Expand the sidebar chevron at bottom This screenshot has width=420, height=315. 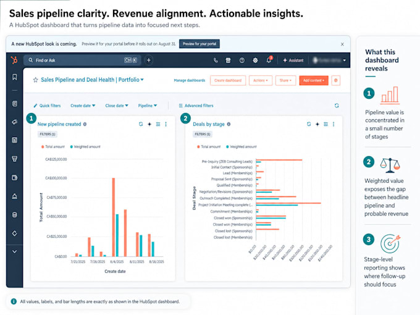(15, 251)
